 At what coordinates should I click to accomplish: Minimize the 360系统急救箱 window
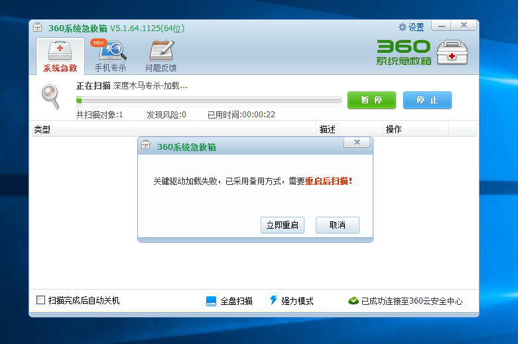[x=441, y=25]
